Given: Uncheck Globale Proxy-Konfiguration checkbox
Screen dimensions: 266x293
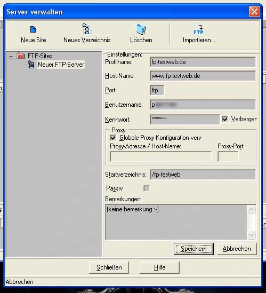Looking at the screenshot, I should pos(113,138).
